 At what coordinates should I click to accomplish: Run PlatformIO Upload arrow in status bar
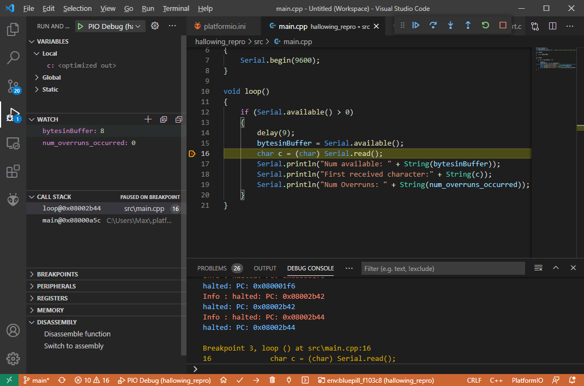pyautogui.click(x=256, y=380)
